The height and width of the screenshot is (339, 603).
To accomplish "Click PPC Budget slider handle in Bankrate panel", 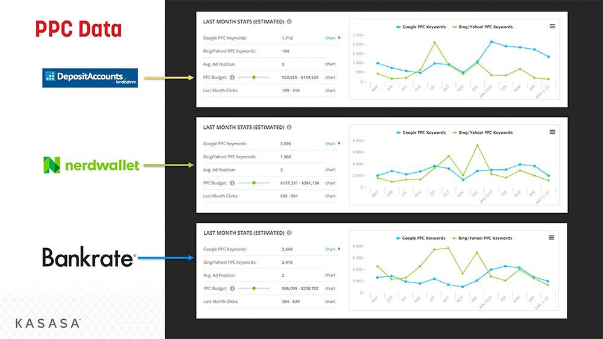I will pos(254,288).
